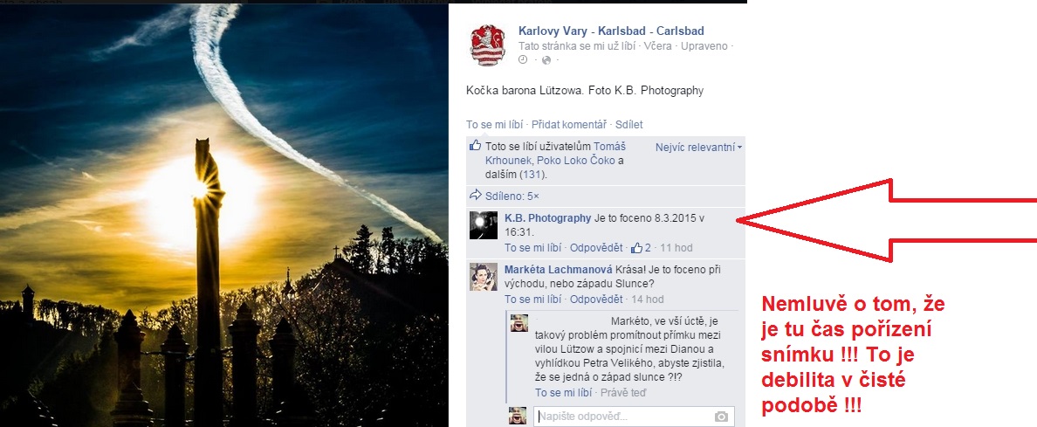Open K.B. Photography commenter avatar

(x=483, y=226)
